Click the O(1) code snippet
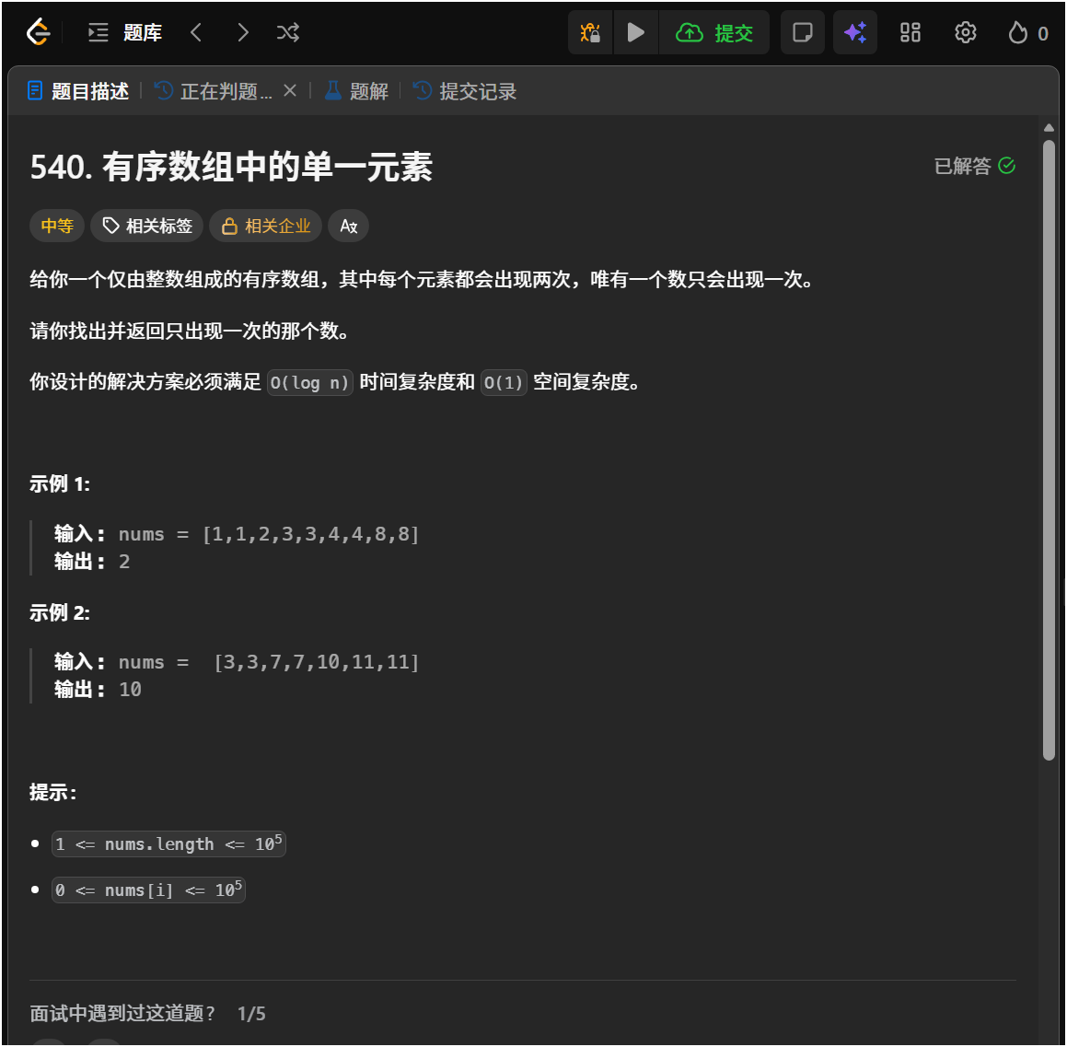This screenshot has height=1047, width=1067. coord(504,382)
